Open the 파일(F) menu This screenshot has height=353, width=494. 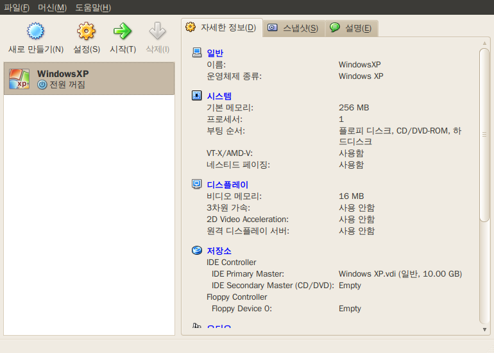[x=17, y=8]
